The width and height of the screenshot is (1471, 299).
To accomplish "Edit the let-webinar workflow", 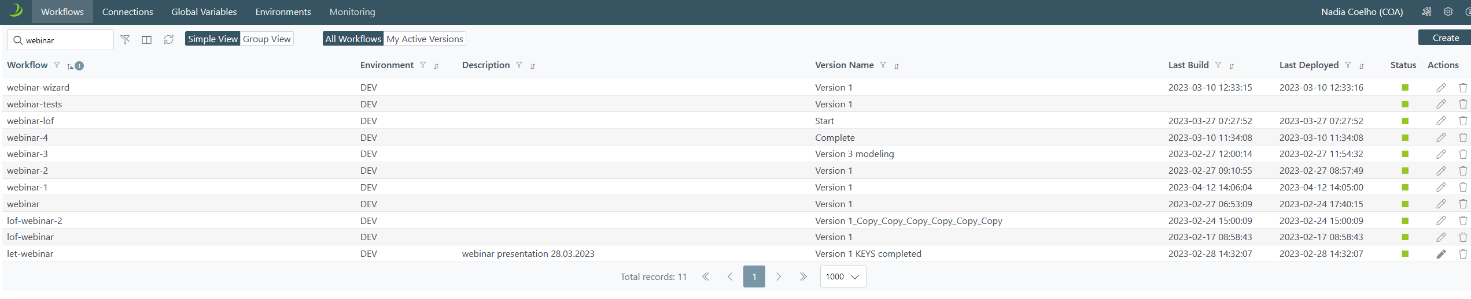I will 1441,254.
